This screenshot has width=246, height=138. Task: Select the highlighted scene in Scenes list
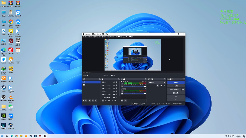[x=91, y=82]
